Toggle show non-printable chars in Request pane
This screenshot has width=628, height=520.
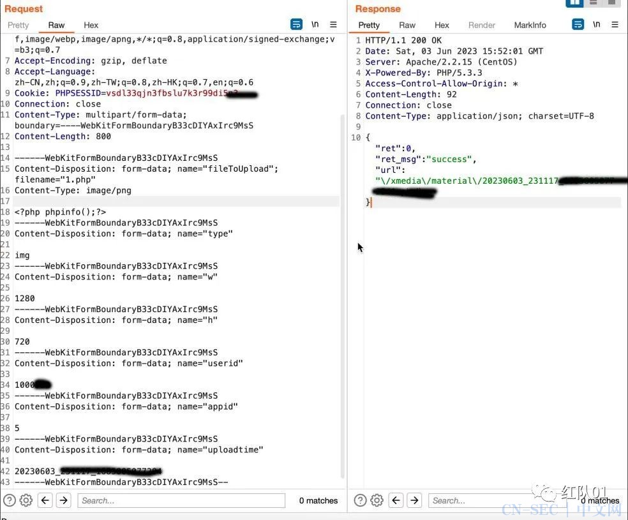coord(315,25)
